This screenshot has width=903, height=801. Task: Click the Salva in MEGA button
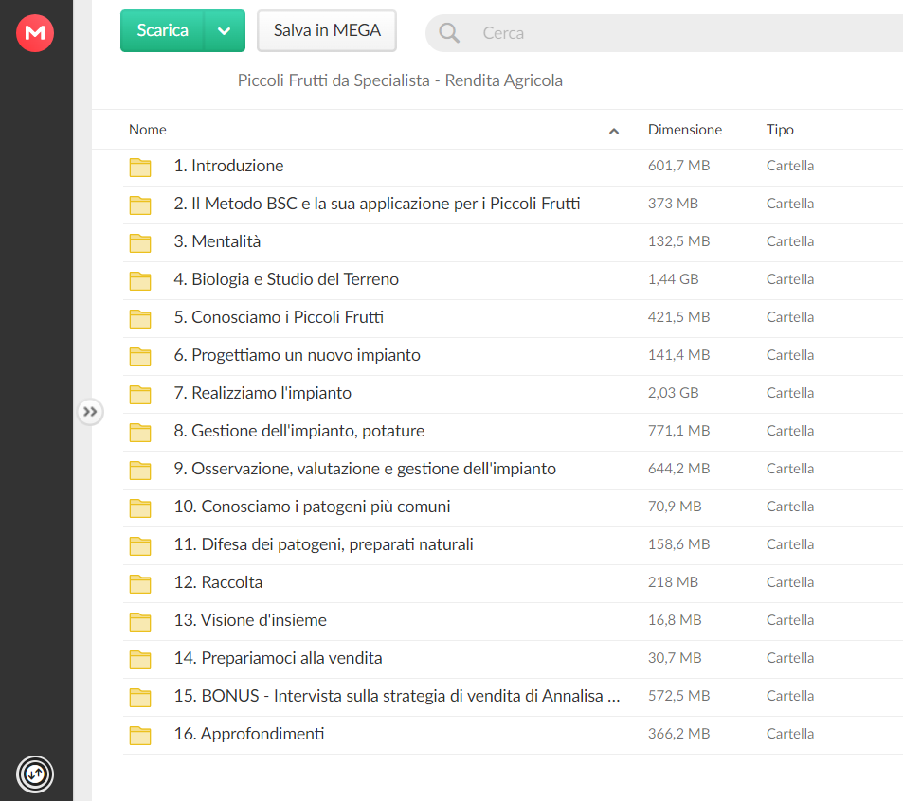pyautogui.click(x=327, y=31)
